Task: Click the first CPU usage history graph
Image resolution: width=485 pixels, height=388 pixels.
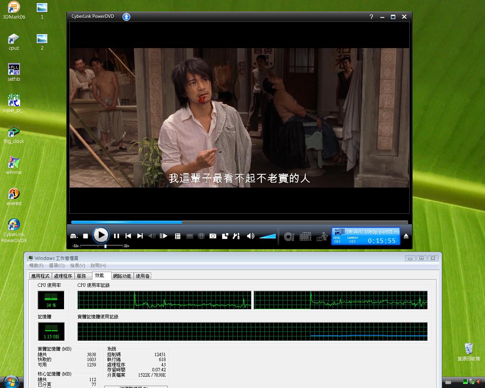Action: (164, 300)
